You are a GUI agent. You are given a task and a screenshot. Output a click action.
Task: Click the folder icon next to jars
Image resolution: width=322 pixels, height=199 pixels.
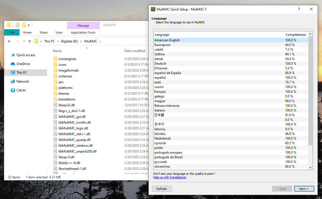[55, 82]
